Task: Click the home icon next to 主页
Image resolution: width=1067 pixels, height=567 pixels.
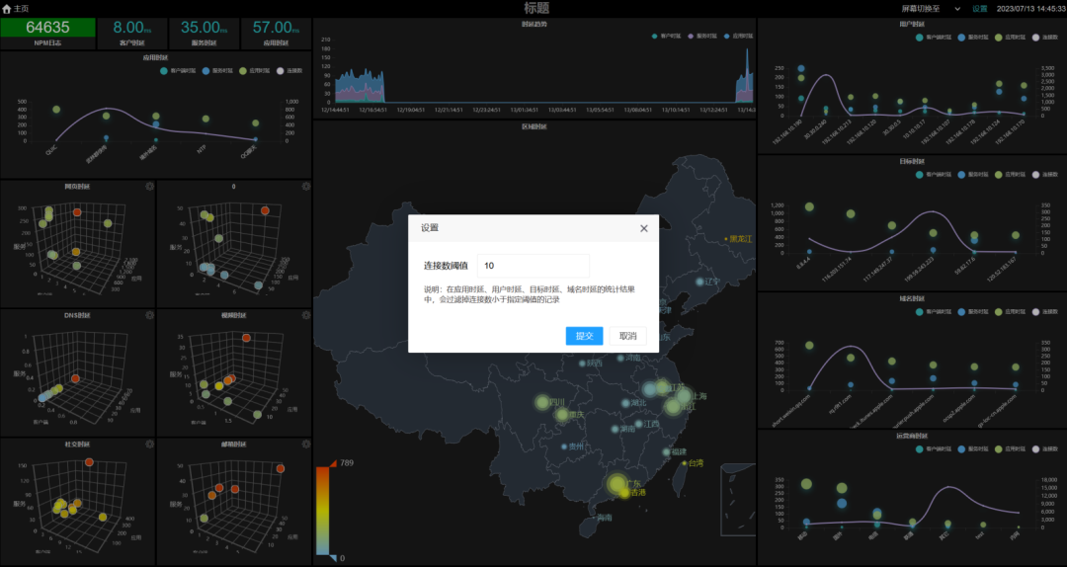Action: tap(7, 9)
